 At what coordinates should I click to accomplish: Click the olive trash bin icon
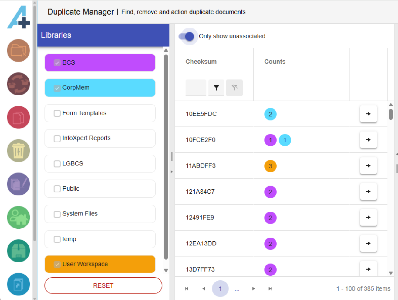coord(19,151)
